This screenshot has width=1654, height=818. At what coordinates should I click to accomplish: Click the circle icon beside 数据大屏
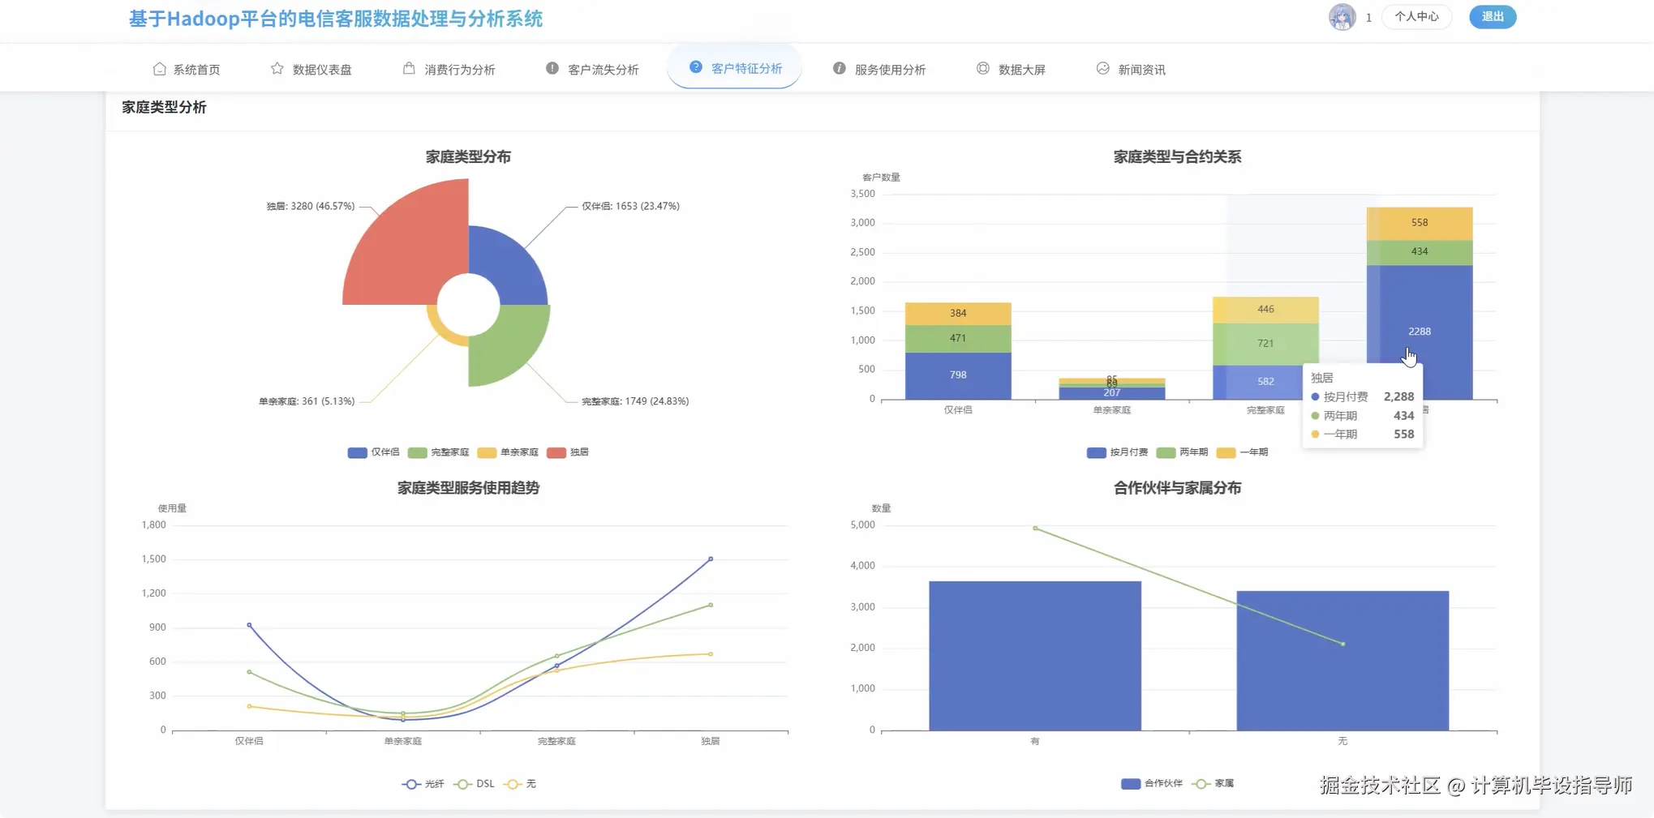(x=983, y=68)
